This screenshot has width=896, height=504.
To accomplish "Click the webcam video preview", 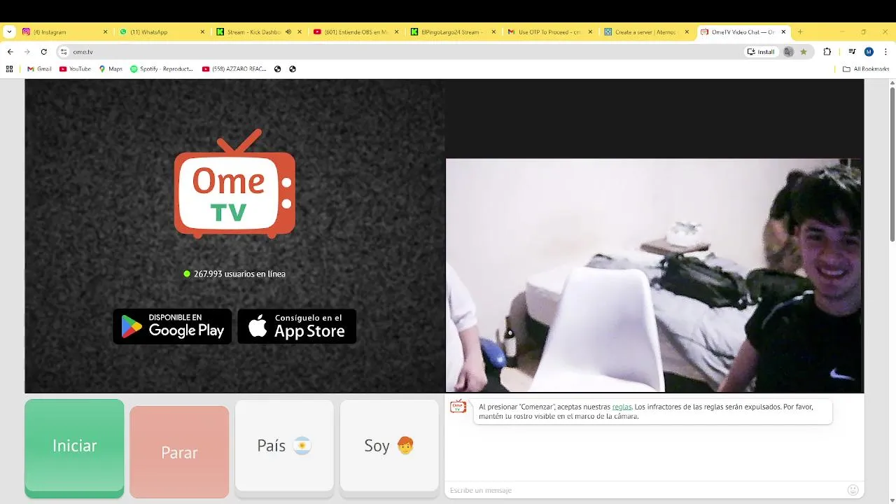I will pyautogui.click(x=653, y=275).
